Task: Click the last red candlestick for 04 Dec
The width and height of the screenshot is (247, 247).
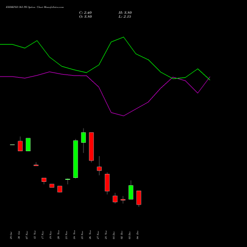Action: [x=139, y=198]
